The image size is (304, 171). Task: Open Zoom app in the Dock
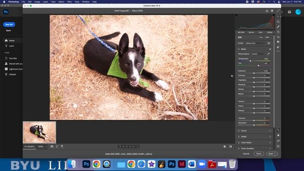202,164
